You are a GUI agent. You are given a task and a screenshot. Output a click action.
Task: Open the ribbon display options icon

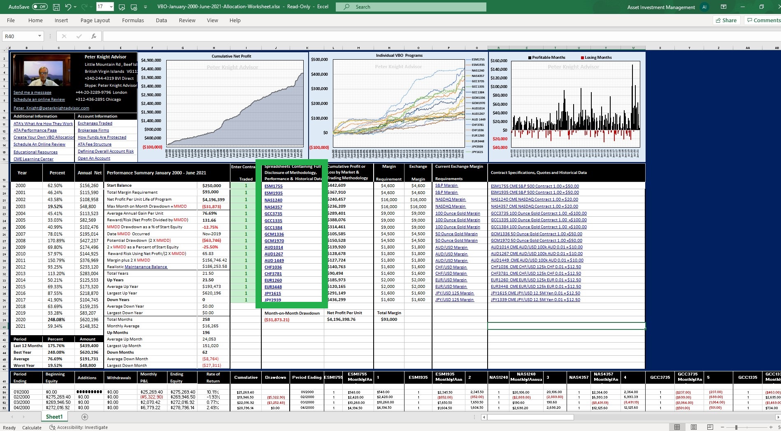723,7
